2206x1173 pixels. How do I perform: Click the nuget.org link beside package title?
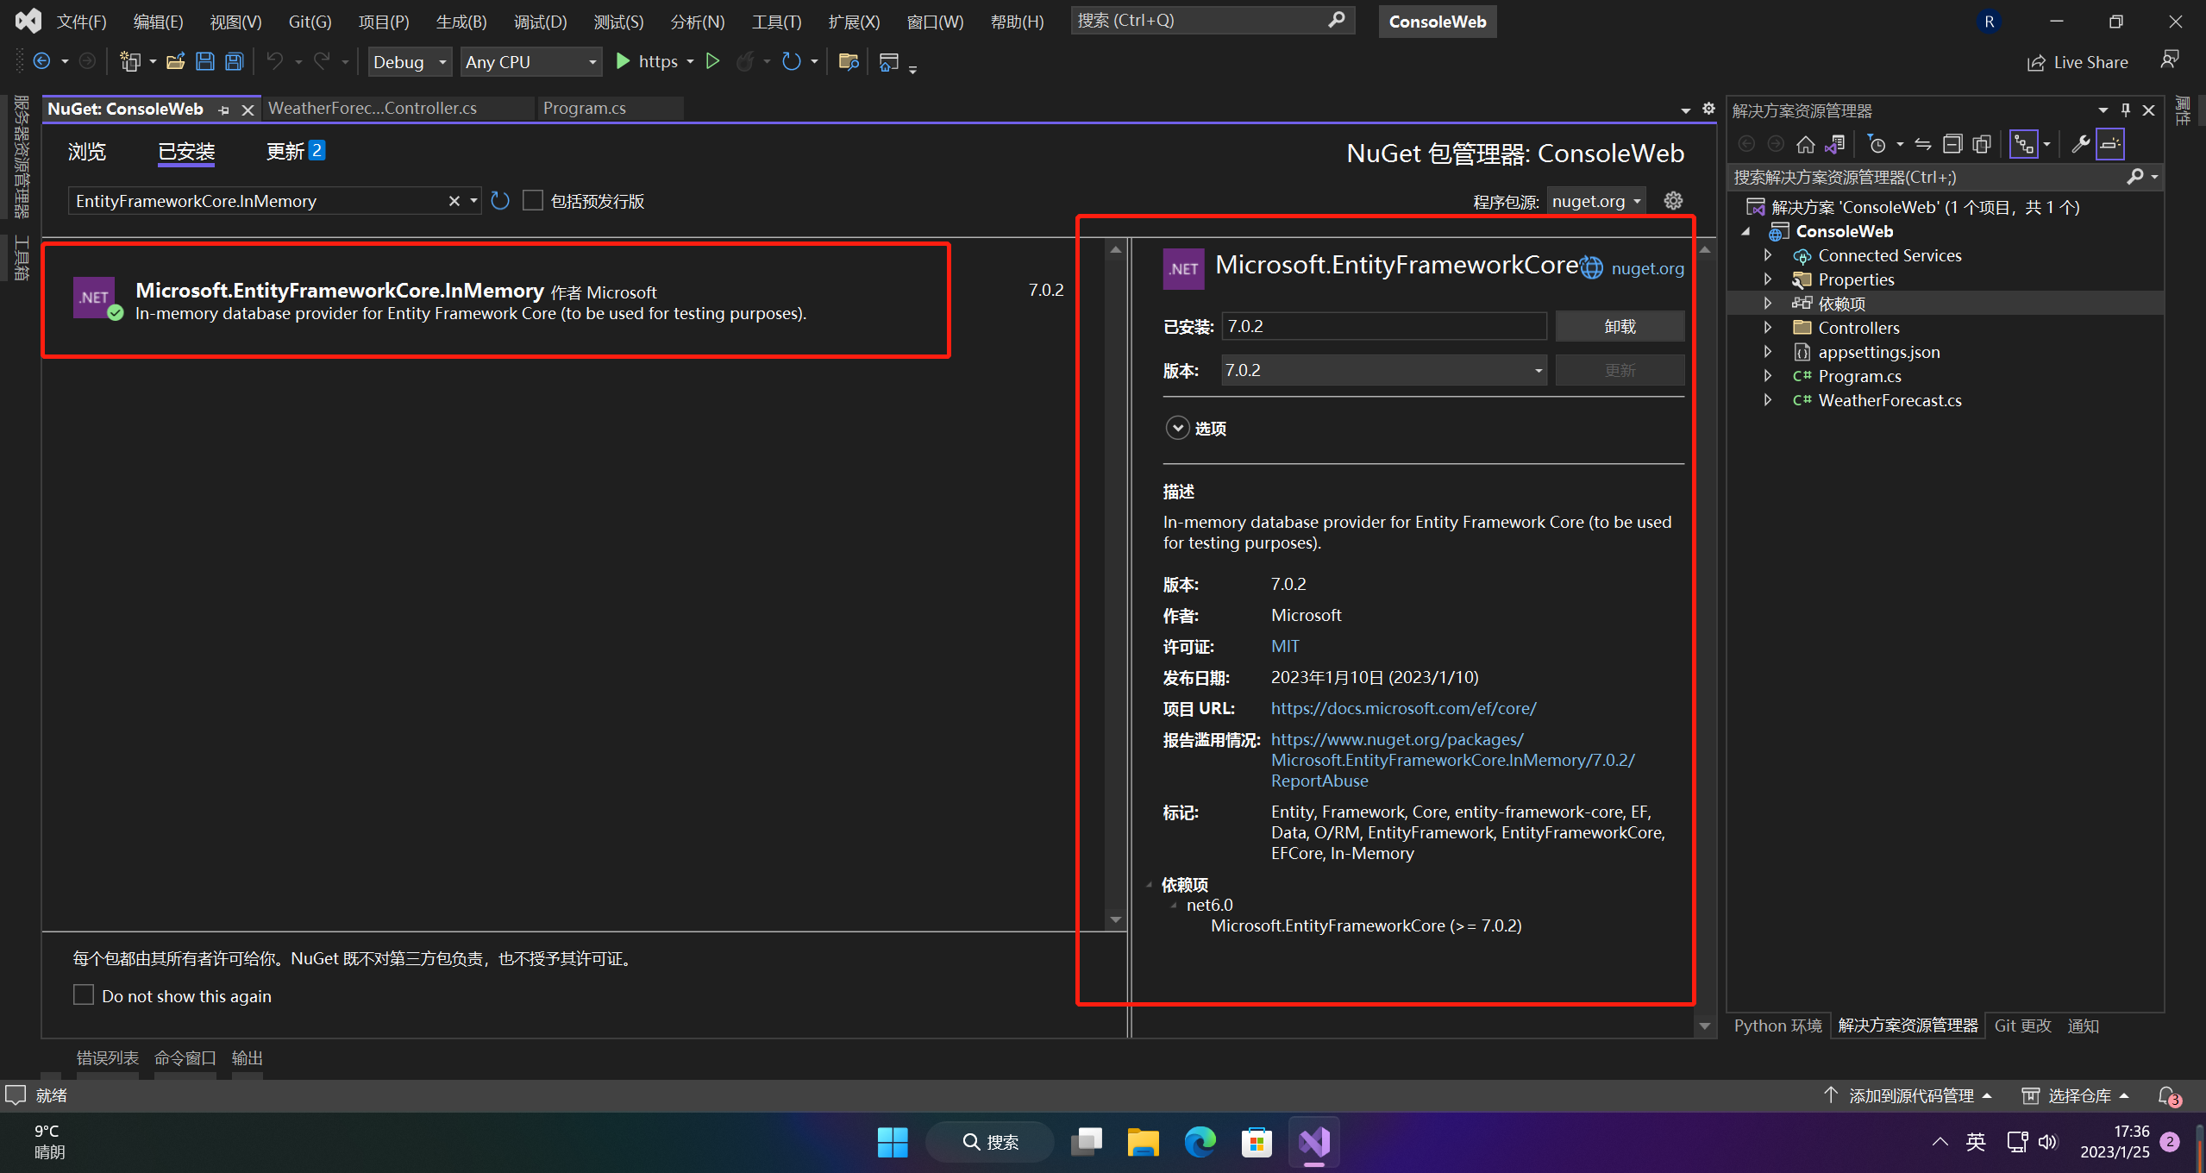coord(1647,268)
